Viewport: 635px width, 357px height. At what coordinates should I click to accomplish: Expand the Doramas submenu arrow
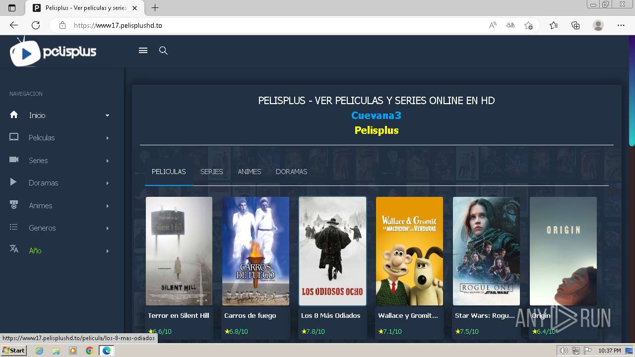pos(107,183)
